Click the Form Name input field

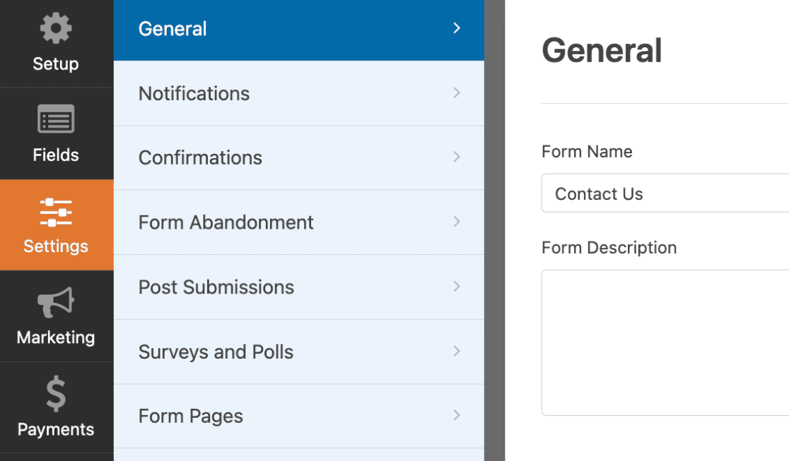pyautogui.click(x=665, y=193)
